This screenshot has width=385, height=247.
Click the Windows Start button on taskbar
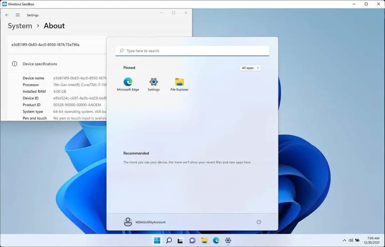coord(157,240)
